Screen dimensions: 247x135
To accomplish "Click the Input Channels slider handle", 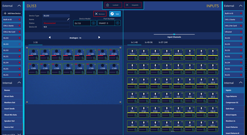I will point(174,34).
